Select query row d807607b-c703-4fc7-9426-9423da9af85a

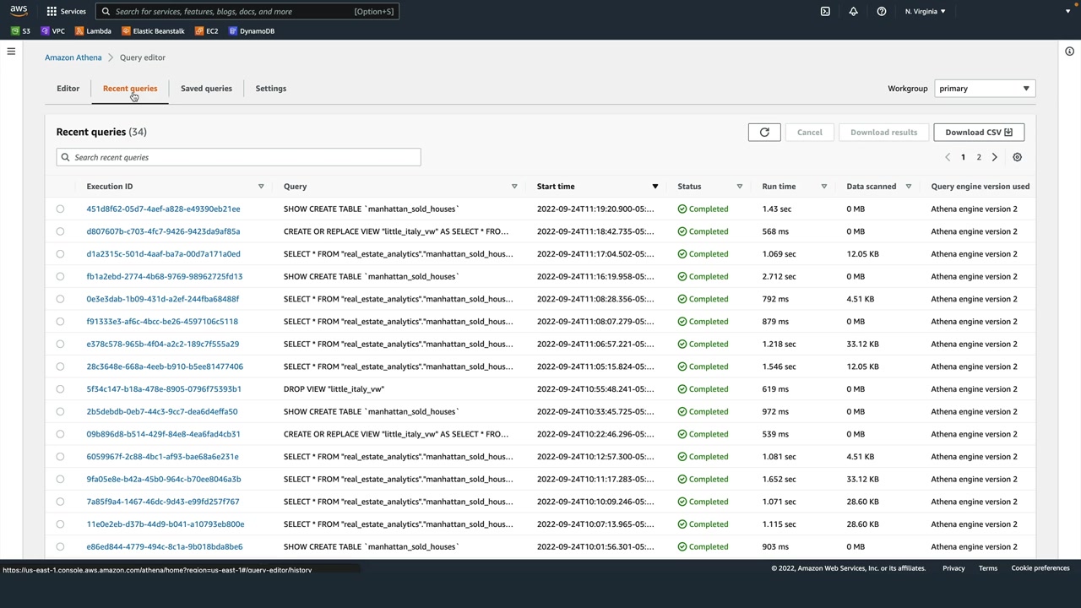(x=60, y=231)
